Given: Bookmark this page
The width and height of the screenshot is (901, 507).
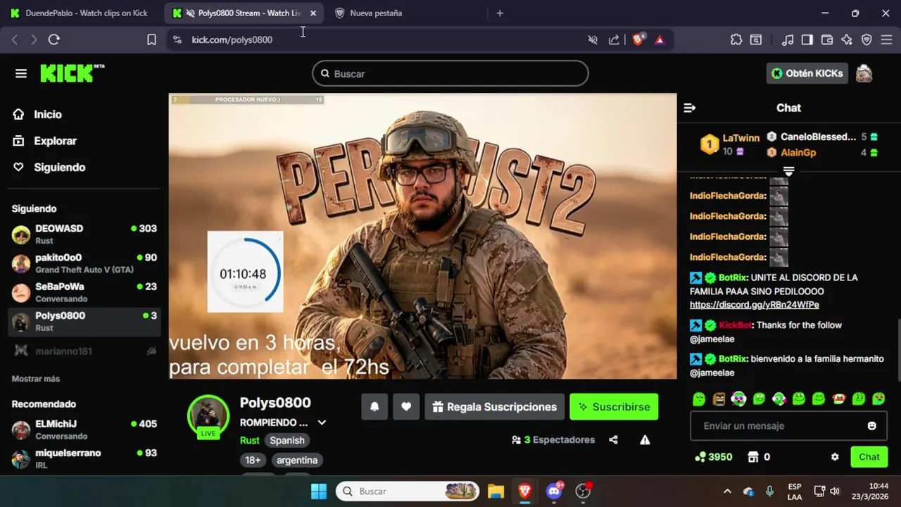Looking at the screenshot, I should coord(151,39).
